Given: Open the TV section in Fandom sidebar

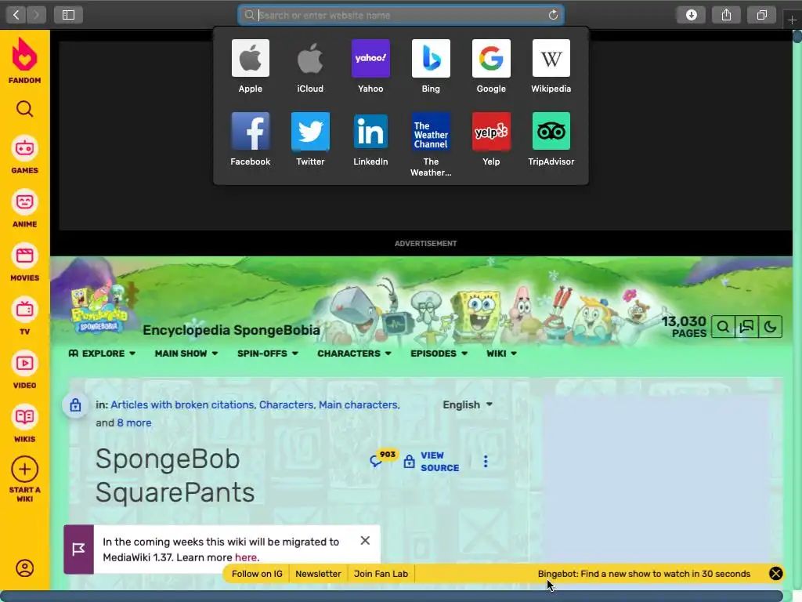Looking at the screenshot, I should (24, 316).
